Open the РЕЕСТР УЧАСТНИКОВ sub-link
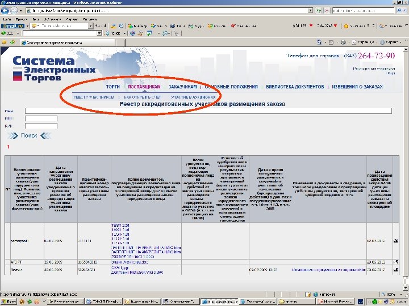Viewport: 409px width, 306px height. (94, 97)
